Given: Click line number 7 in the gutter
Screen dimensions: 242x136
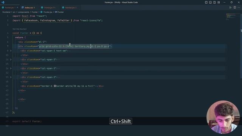Looking at the screenshot, I should 8,46.
